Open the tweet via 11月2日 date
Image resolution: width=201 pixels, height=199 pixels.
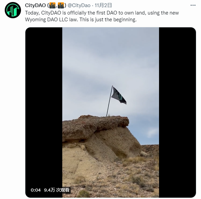(x=103, y=5)
